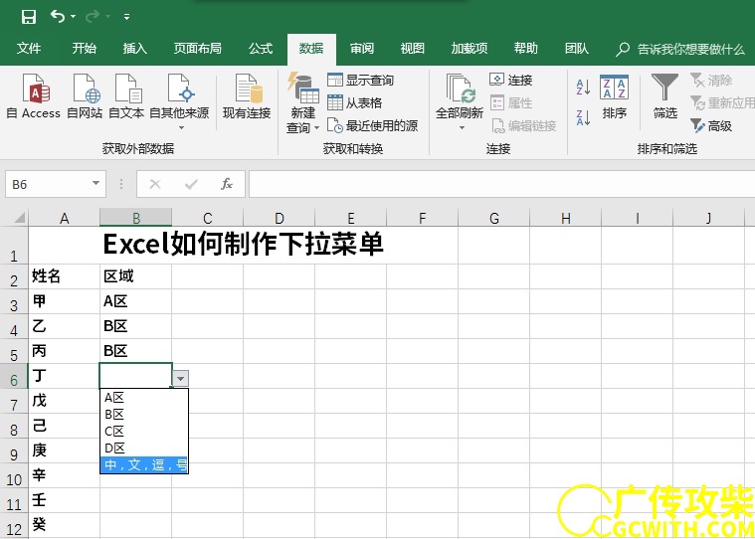Click the cell containing 甲

click(64, 301)
